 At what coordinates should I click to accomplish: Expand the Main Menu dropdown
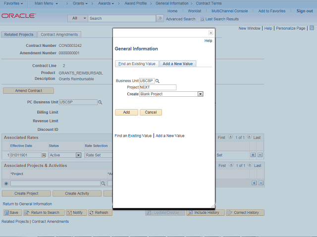click(x=46, y=3)
